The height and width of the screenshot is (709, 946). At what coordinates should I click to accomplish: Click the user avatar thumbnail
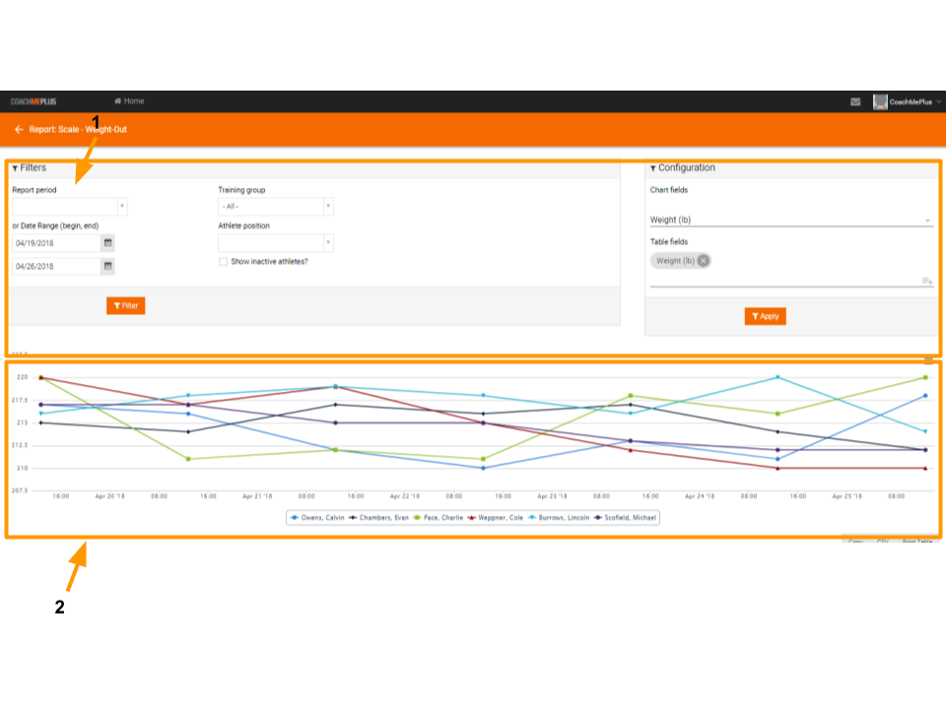(880, 101)
